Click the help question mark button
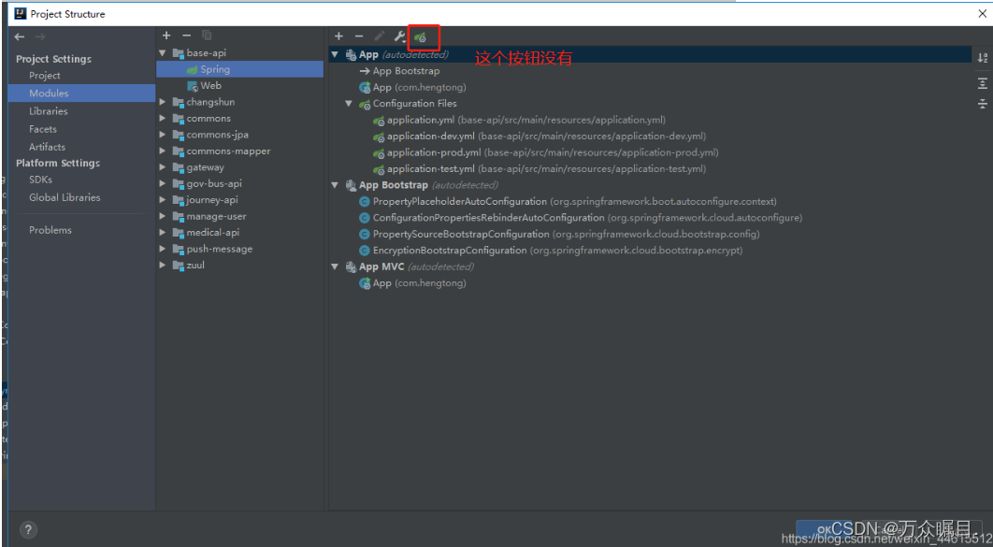993x547 pixels. [x=28, y=529]
